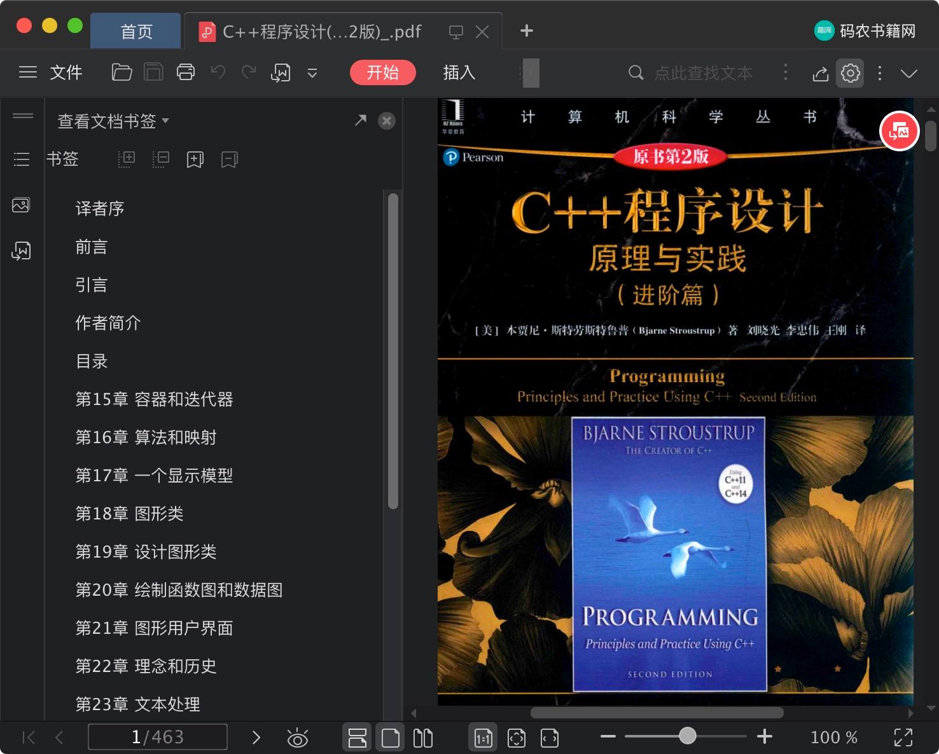Open 第22章 理念和历史 bookmark
939x754 pixels.
pyautogui.click(x=146, y=666)
